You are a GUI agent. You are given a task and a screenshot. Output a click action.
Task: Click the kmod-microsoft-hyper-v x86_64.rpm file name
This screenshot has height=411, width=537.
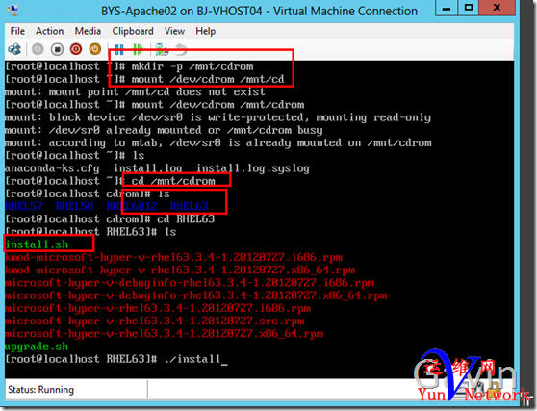click(180, 270)
